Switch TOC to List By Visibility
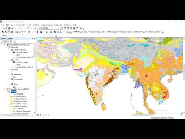 point(8,42)
